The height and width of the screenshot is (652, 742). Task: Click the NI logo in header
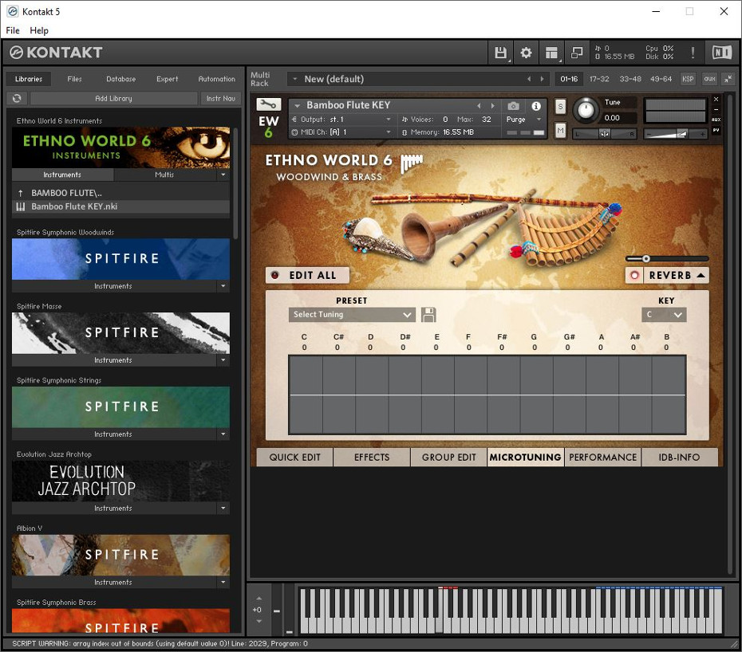(x=721, y=53)
